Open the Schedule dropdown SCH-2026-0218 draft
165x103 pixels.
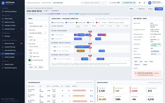pos(38,26)
